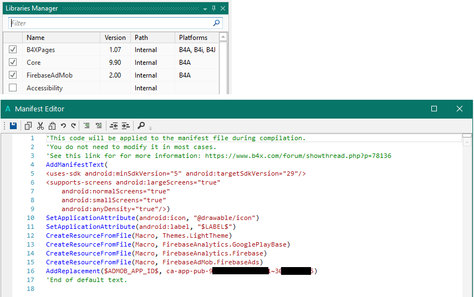
Task: Click the android:anyDensity line
Action: (x=116, y=209)
